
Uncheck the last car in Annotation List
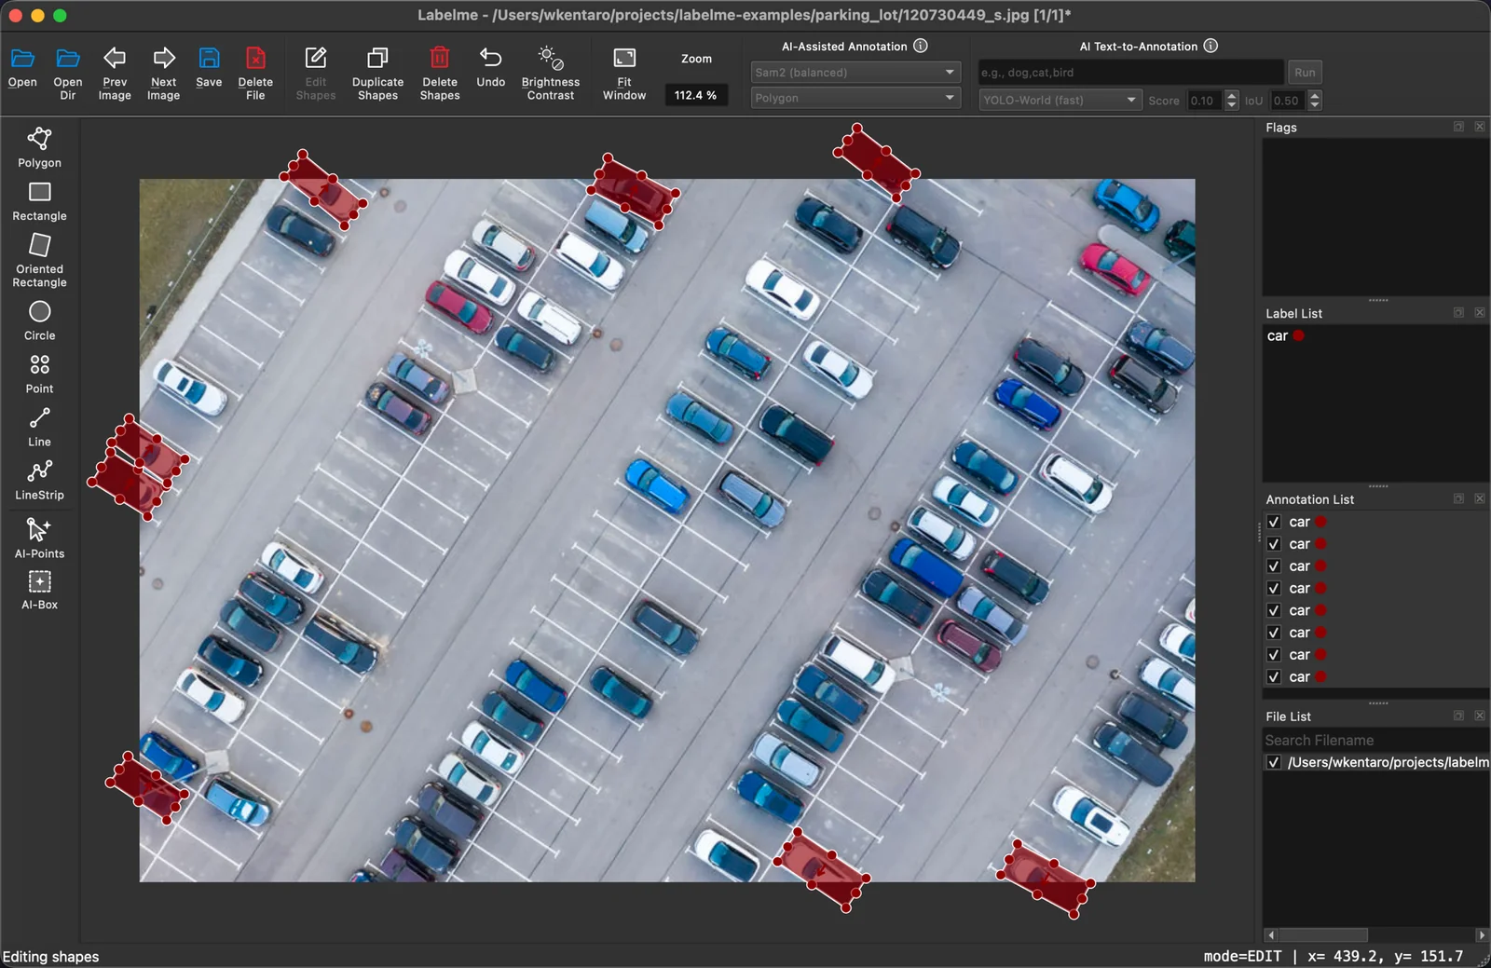1274,677
